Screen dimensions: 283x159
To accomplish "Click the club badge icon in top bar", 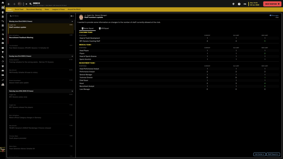I will 20,4.
